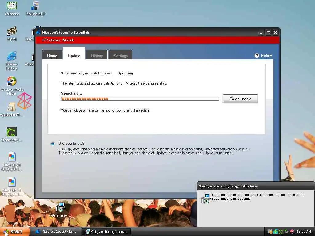Click the Searching... status label

pos(71,93)
